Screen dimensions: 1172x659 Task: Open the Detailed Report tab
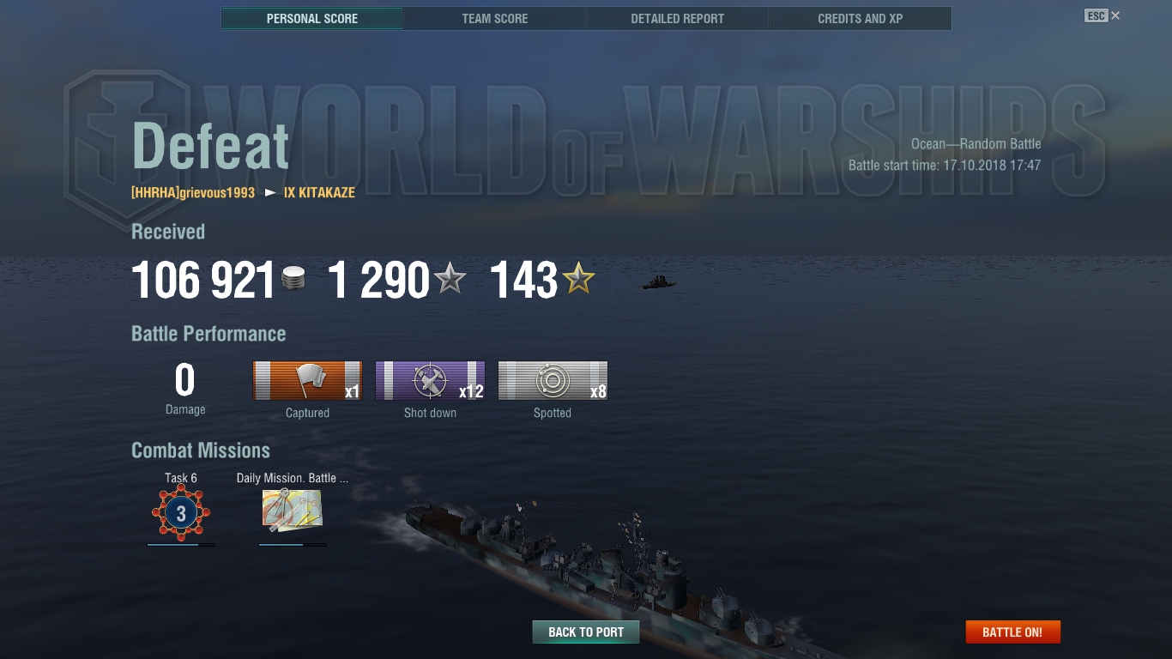(x=678, y=18)
